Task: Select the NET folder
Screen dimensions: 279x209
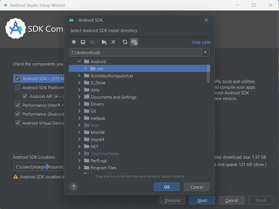Action: click(x=94, y=147)
